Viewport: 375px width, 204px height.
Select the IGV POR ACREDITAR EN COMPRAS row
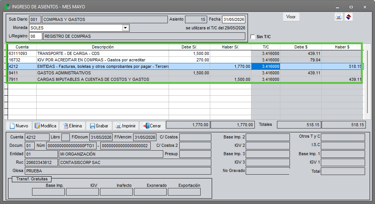tap(185, 60)
